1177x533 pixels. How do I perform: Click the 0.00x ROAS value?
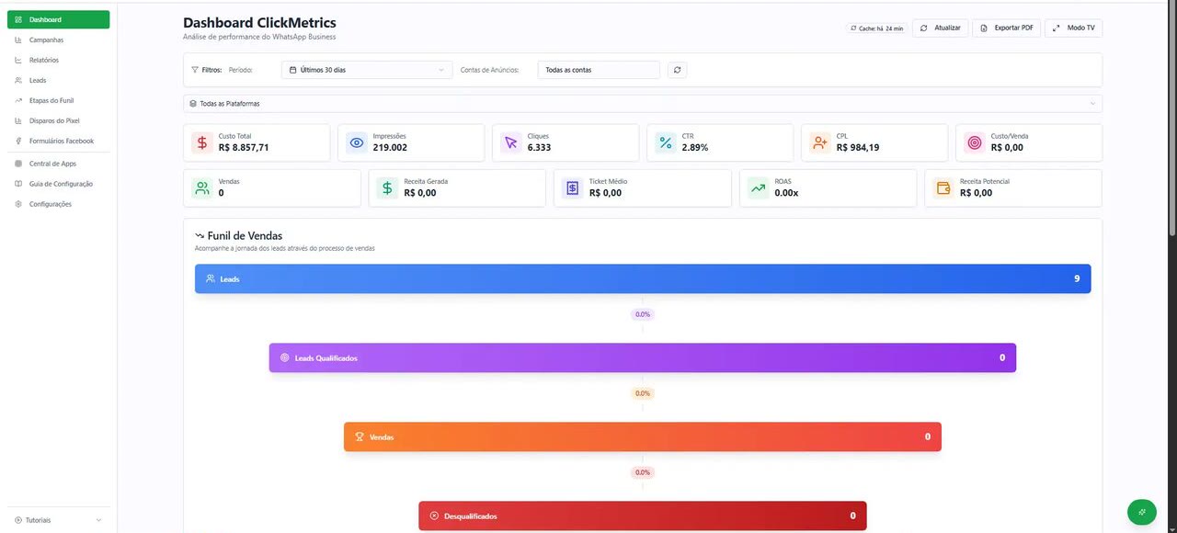point(786,193)
